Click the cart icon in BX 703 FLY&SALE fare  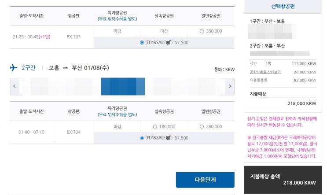click(168, 43)
